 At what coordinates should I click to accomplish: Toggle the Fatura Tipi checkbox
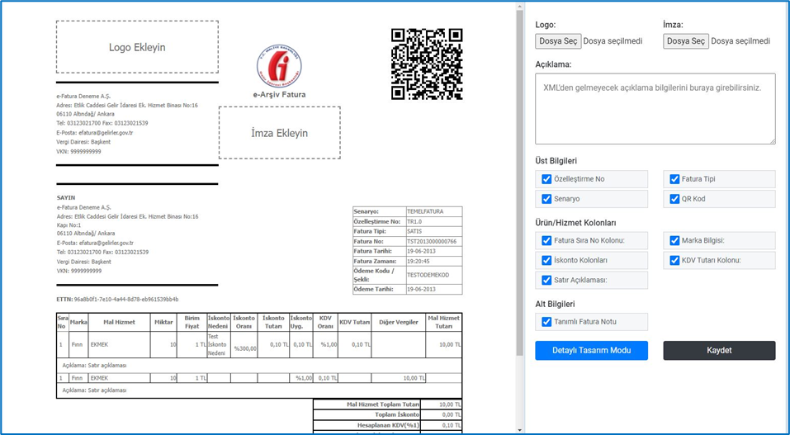[x=674, y=179]
